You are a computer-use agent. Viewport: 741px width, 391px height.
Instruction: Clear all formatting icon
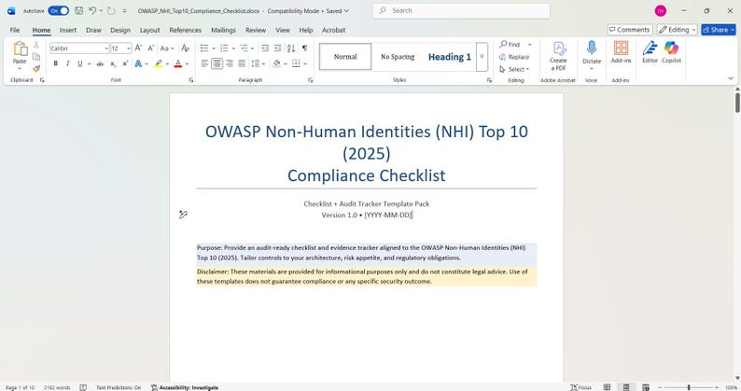185,49
